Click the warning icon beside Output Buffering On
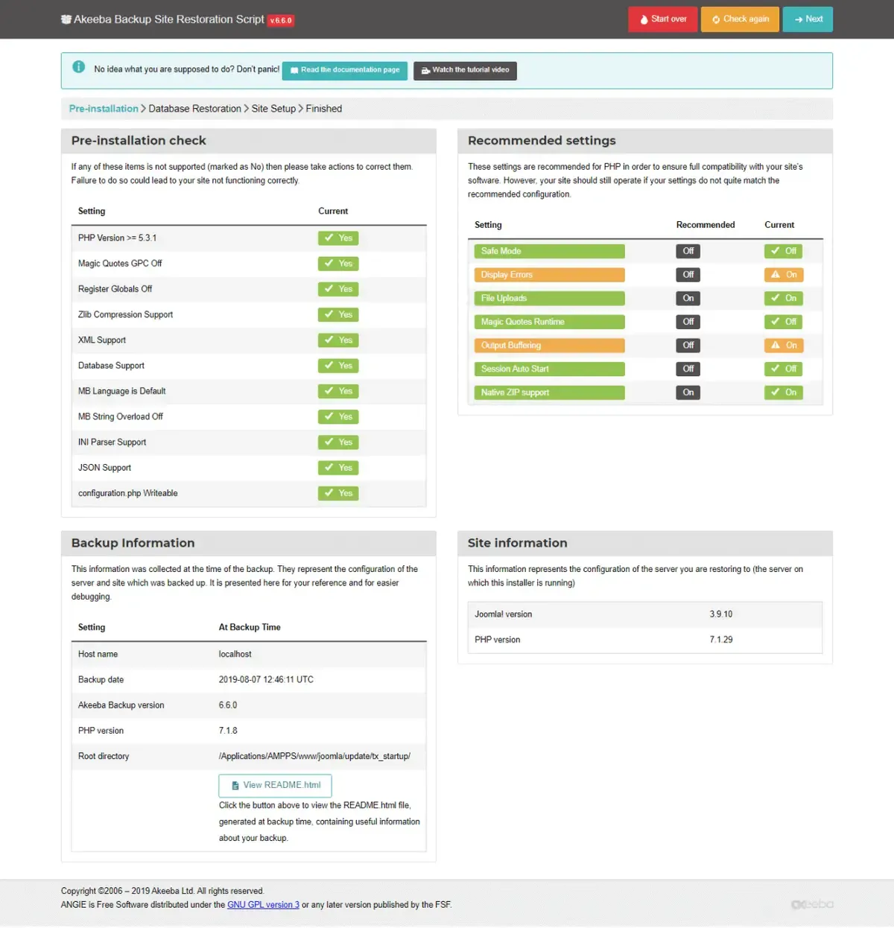The width and height of the screenshot is (894, 928). pos(776,346)
